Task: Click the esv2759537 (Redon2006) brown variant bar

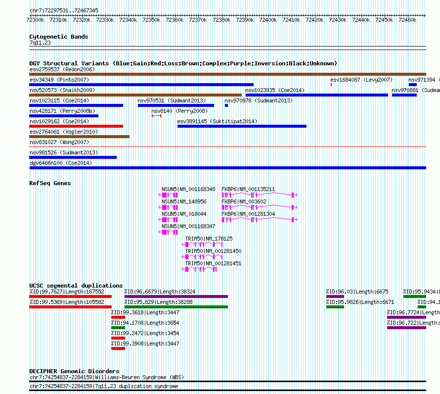Action: click(227, 74)
